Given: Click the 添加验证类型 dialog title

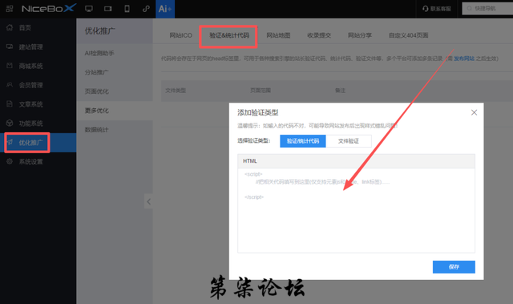Looking at the screenshot, I should click(258, 112).
